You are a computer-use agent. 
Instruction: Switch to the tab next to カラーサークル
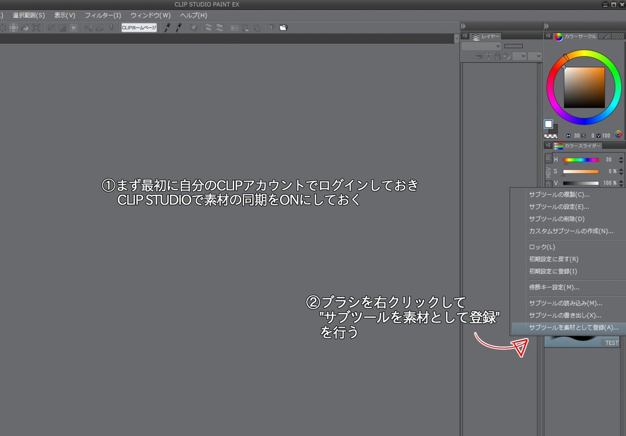[605, 36]
